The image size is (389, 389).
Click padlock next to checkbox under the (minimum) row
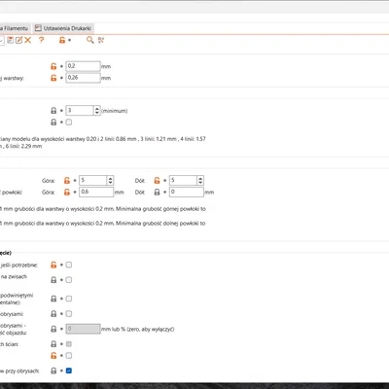pyautogui.click(x=53, y=123)
